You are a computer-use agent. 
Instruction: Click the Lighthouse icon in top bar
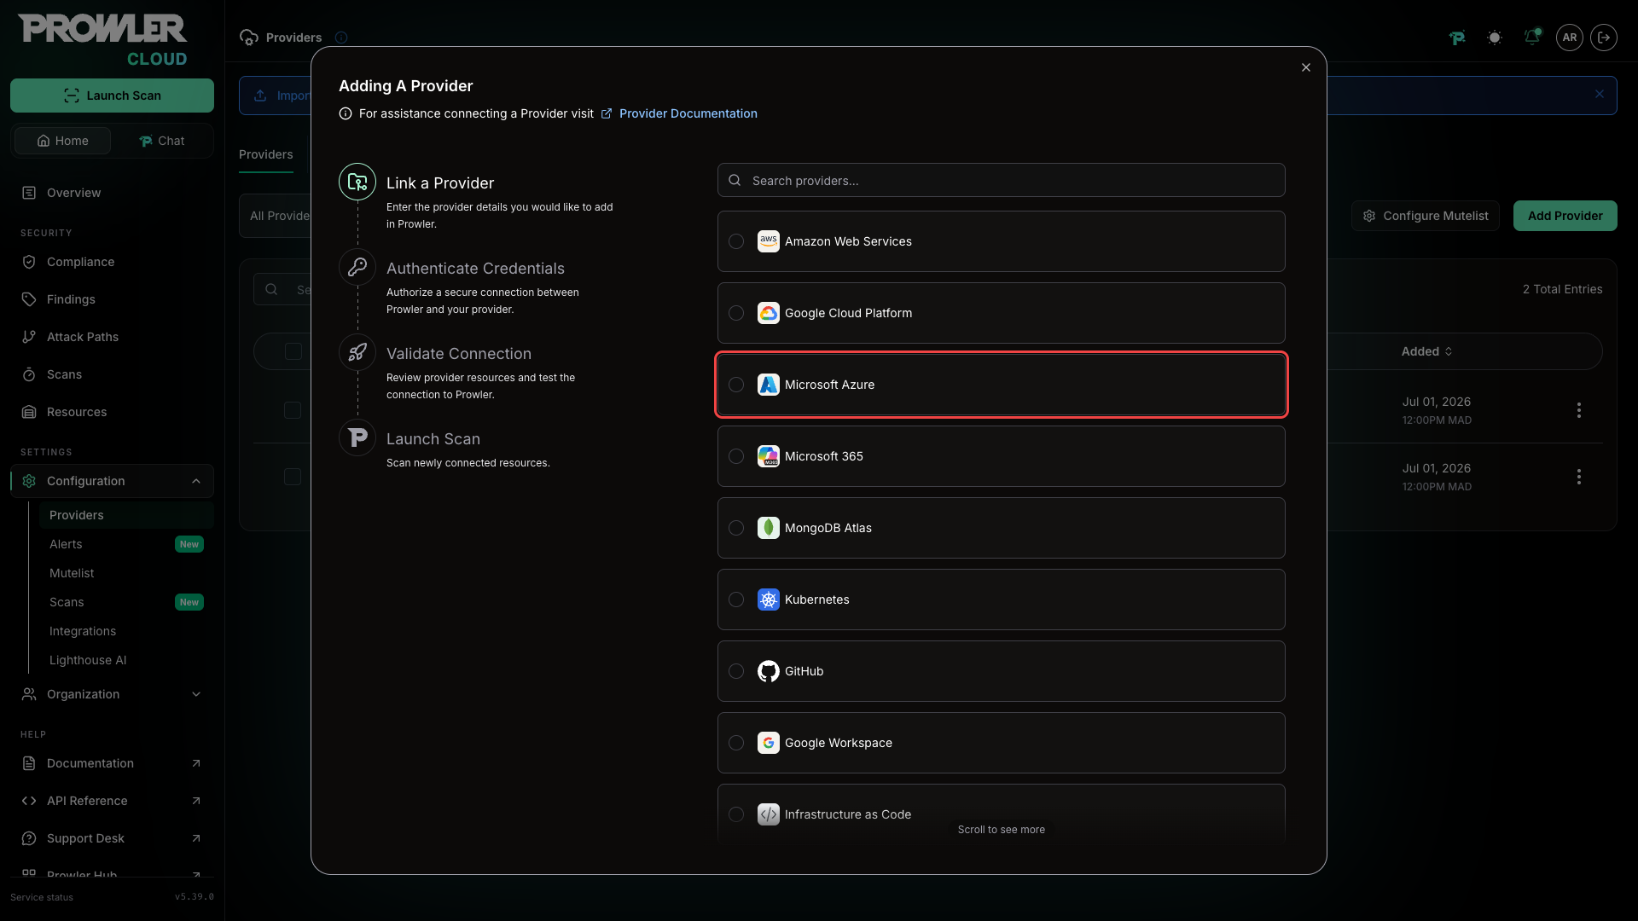click(1457, 38)
